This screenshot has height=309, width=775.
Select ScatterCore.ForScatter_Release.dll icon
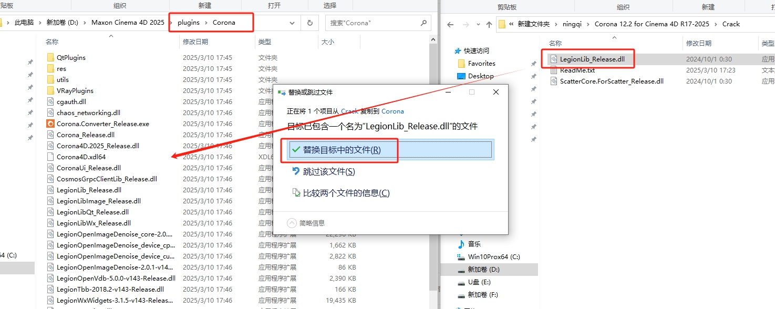coord(553,81)
